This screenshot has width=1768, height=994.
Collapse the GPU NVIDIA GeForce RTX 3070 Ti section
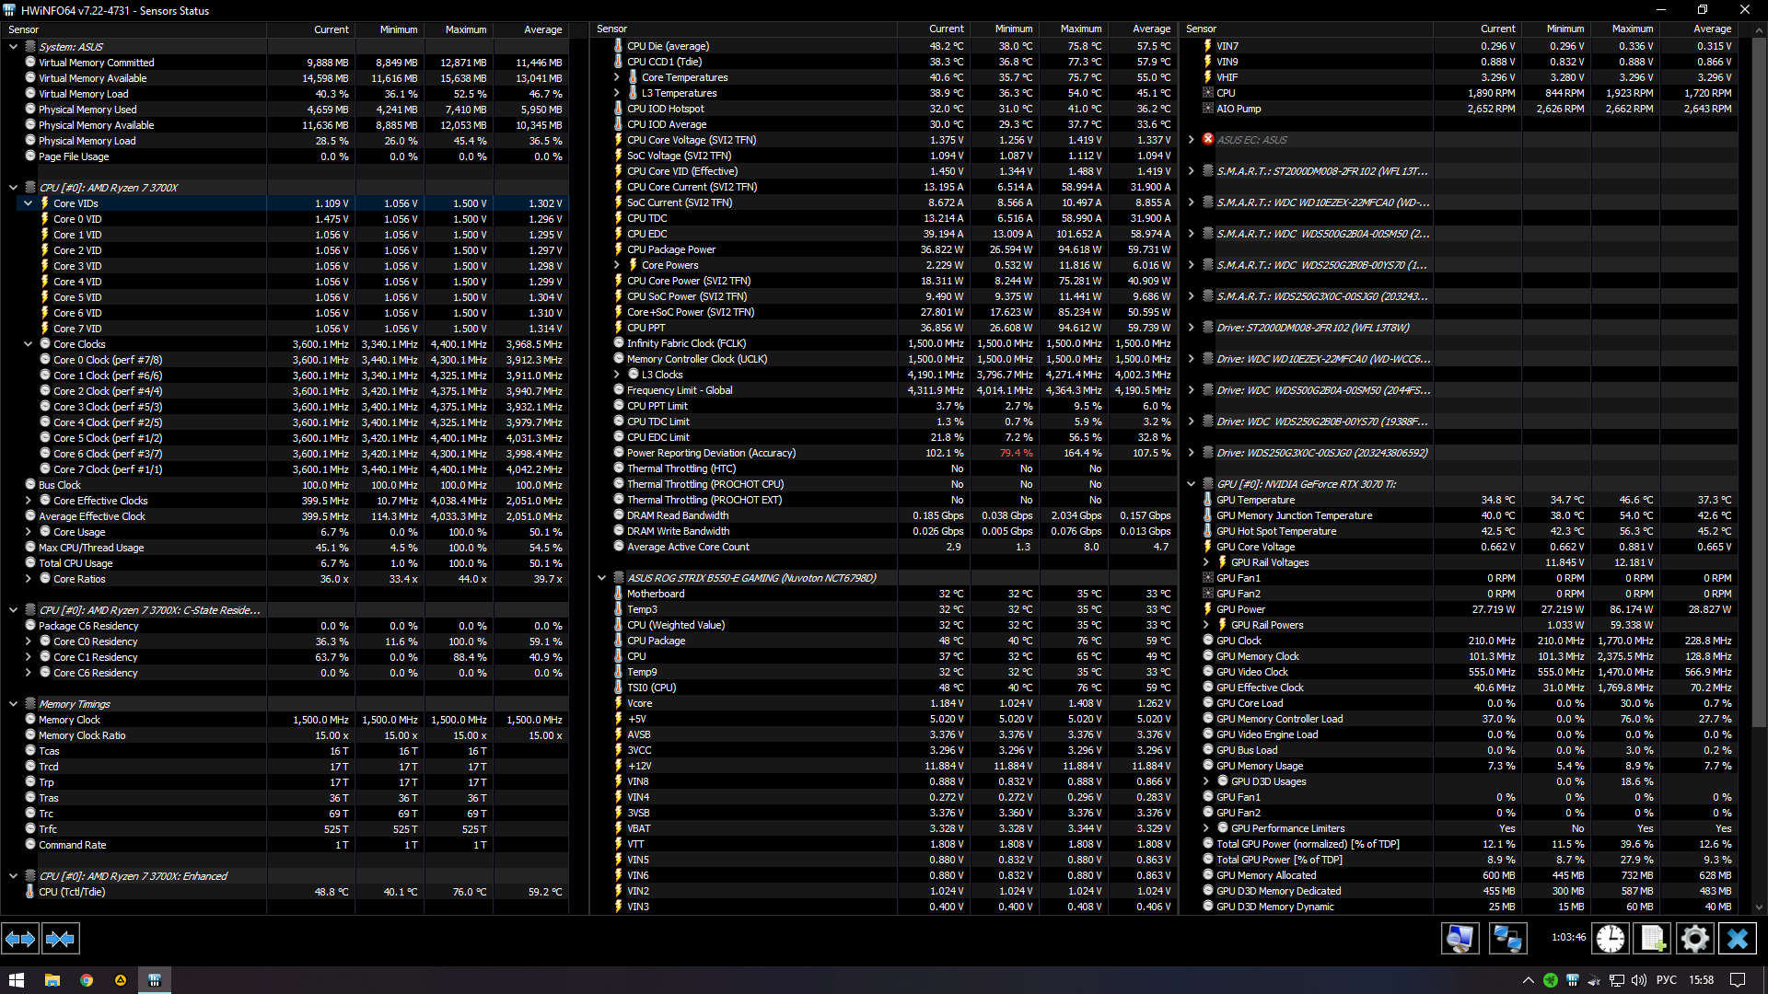[1191, 484]
